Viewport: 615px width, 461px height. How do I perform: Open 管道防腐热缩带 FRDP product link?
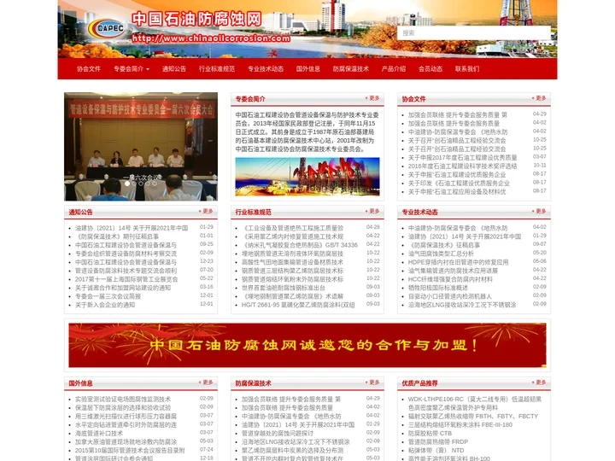(x=438, y=442)
